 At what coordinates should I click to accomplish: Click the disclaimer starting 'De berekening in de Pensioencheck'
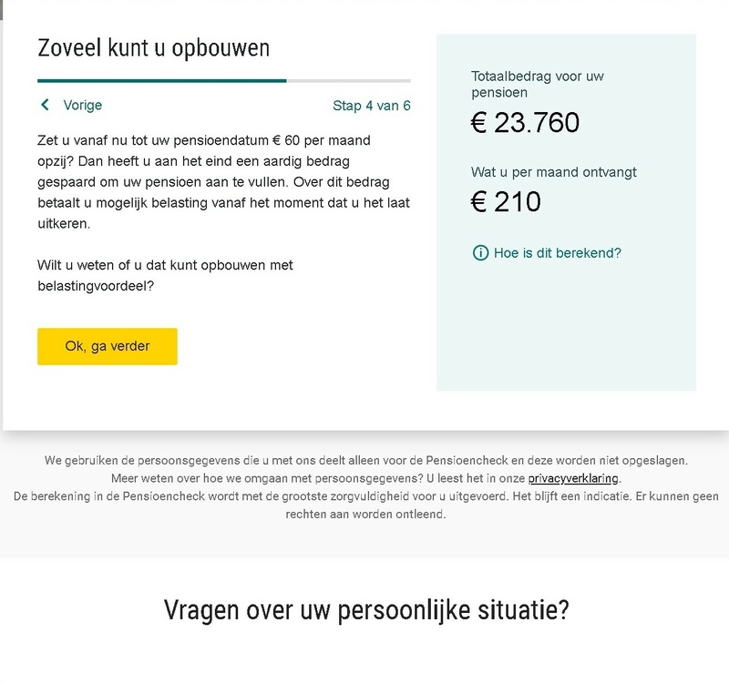(364, 505)
